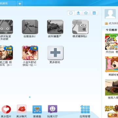Open 玩伴大厅 smiley chat icon
The height and width of the screenshot is (118, 118).
[x=52, y=109]
